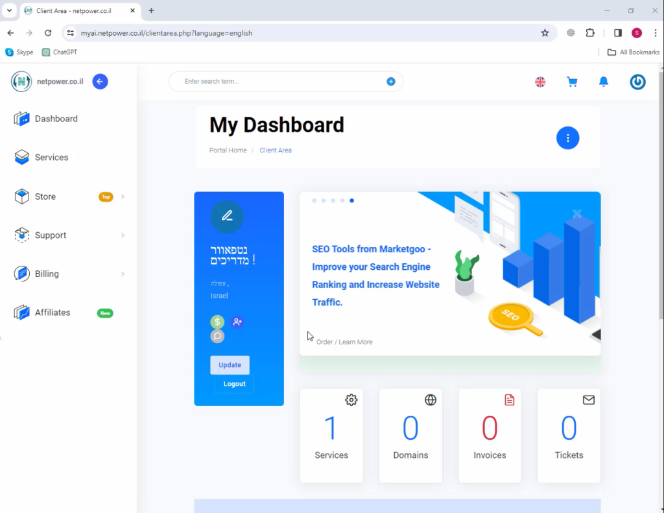
Task: Select the fifth carousel dot indicator
Action: coord(351,201)
